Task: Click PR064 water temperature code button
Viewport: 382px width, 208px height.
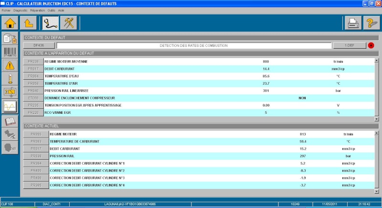Action: (33, 76)
